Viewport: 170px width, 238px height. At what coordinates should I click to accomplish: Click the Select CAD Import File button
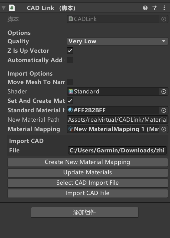pos(88,183)
